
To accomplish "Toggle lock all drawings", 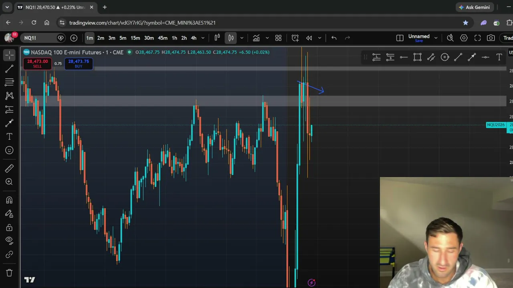I will 9,228.
